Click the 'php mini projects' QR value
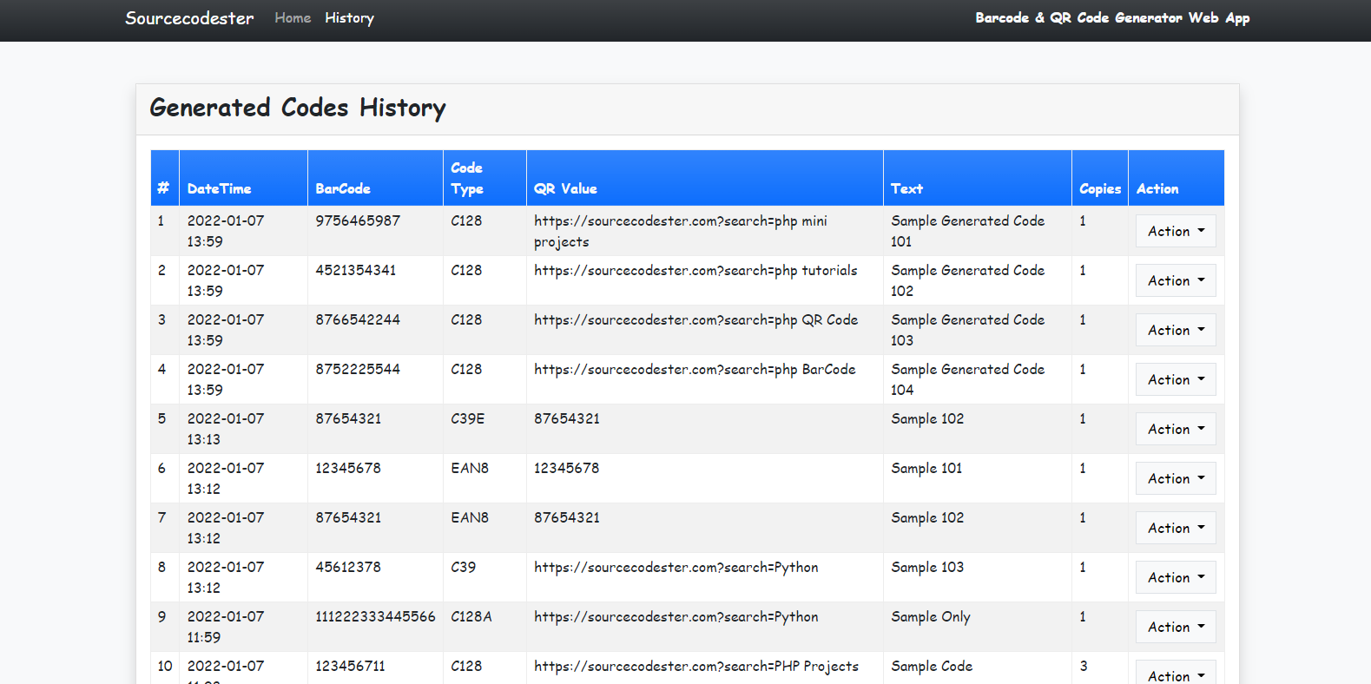This screenshot has height=684, width=1371. tap(681, 232)
